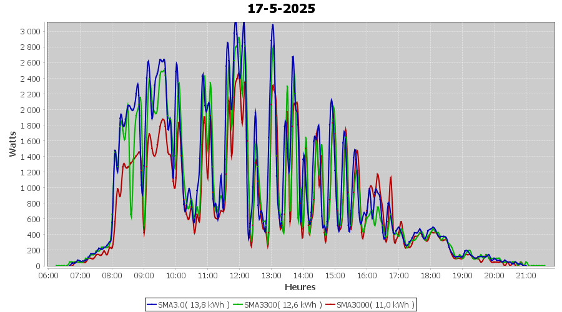The width and height of the screenshot is (562, 312).
Task: Click the red SMA3000 legend line marker
Action: pyautogui.click(x=330, y=305)
